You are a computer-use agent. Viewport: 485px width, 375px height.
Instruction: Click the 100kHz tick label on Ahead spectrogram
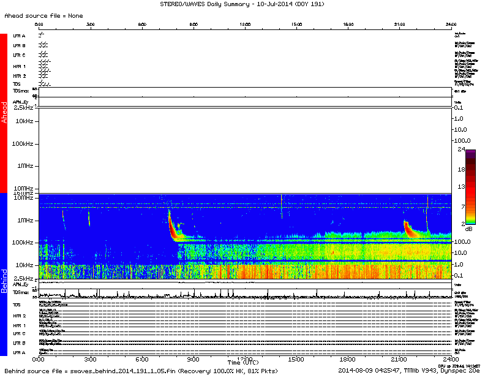coord(23,144)
